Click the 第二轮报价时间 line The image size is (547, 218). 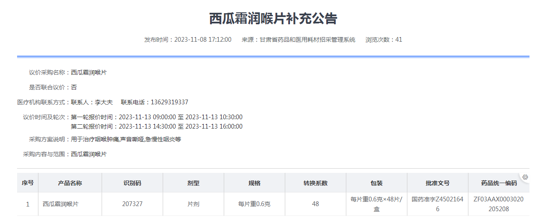[157, 126]
